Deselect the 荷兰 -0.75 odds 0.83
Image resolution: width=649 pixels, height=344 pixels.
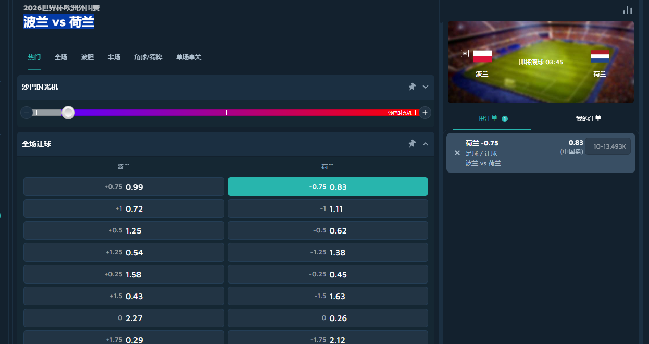click(x=328, y=187)
